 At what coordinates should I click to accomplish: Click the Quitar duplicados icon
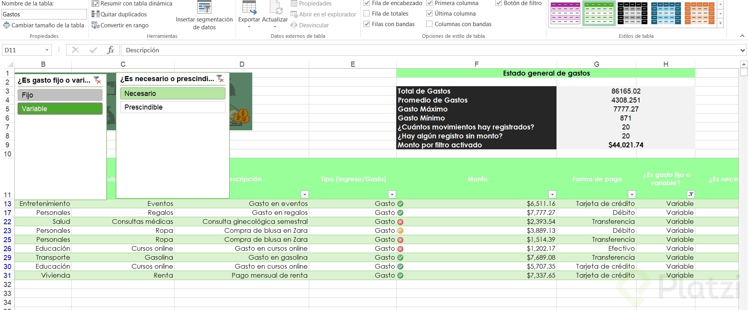95,14
